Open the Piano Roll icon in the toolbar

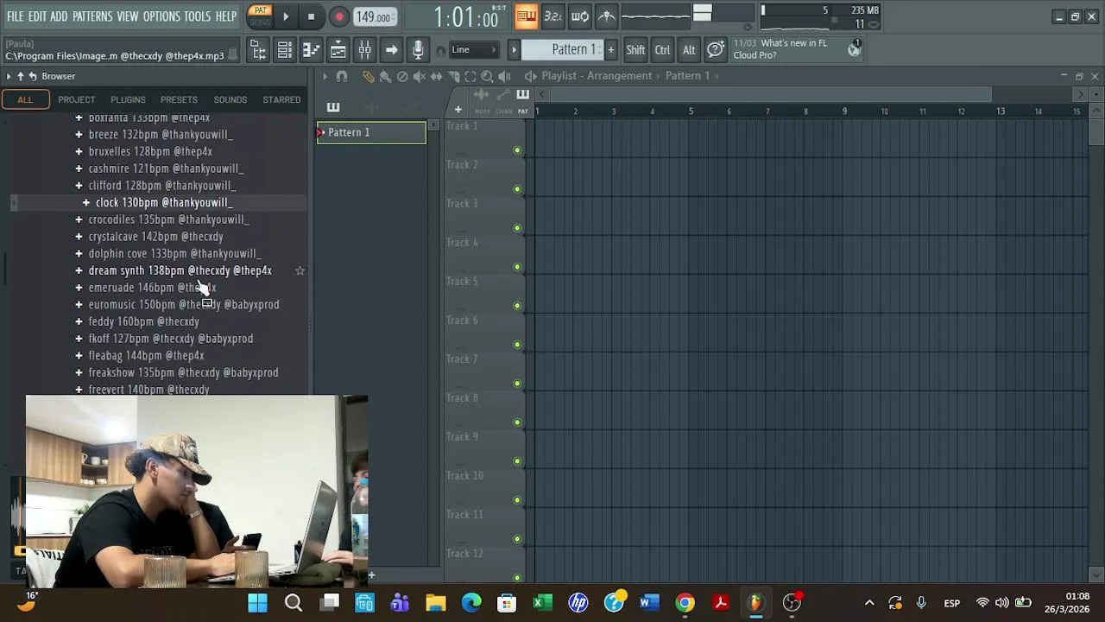312,50
